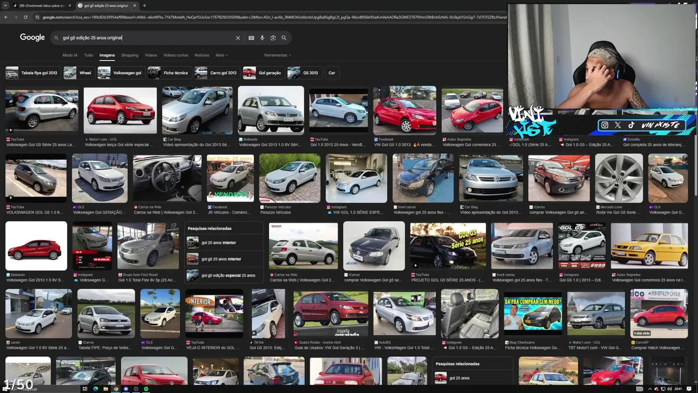Screen dimensions: 698x393
Task: Filter by the Wheel chip
Action: 78,73
